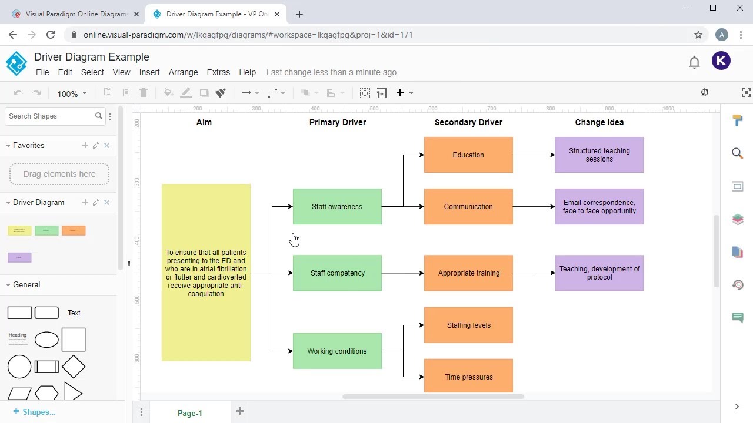Open the pages dots menu

141,412
